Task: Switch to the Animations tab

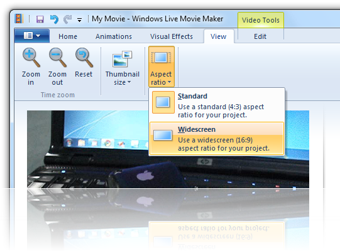Action: point(114,36)
